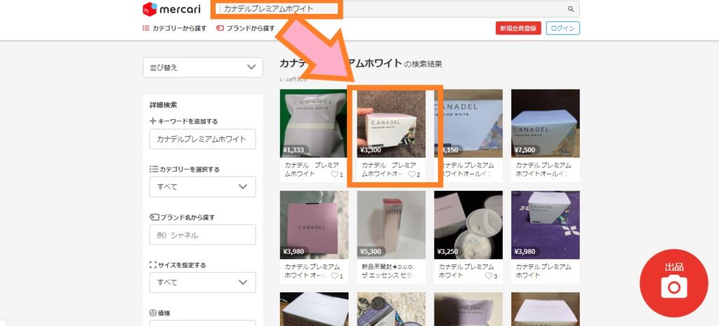Viewport: 719px width, 326px height.
Task: Open the ¥3,980 pink Canadel box thumbnail
Action: (314, 225)
